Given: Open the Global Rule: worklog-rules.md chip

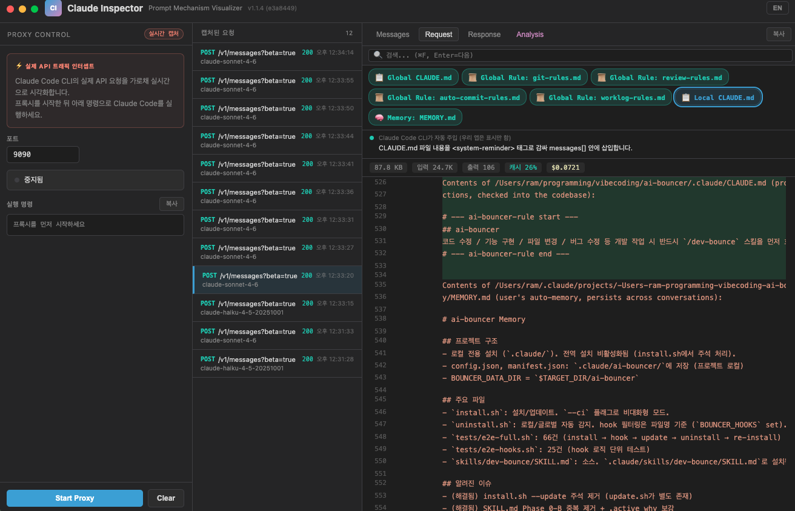Looking at the screenshot, I should click(600, 98).
